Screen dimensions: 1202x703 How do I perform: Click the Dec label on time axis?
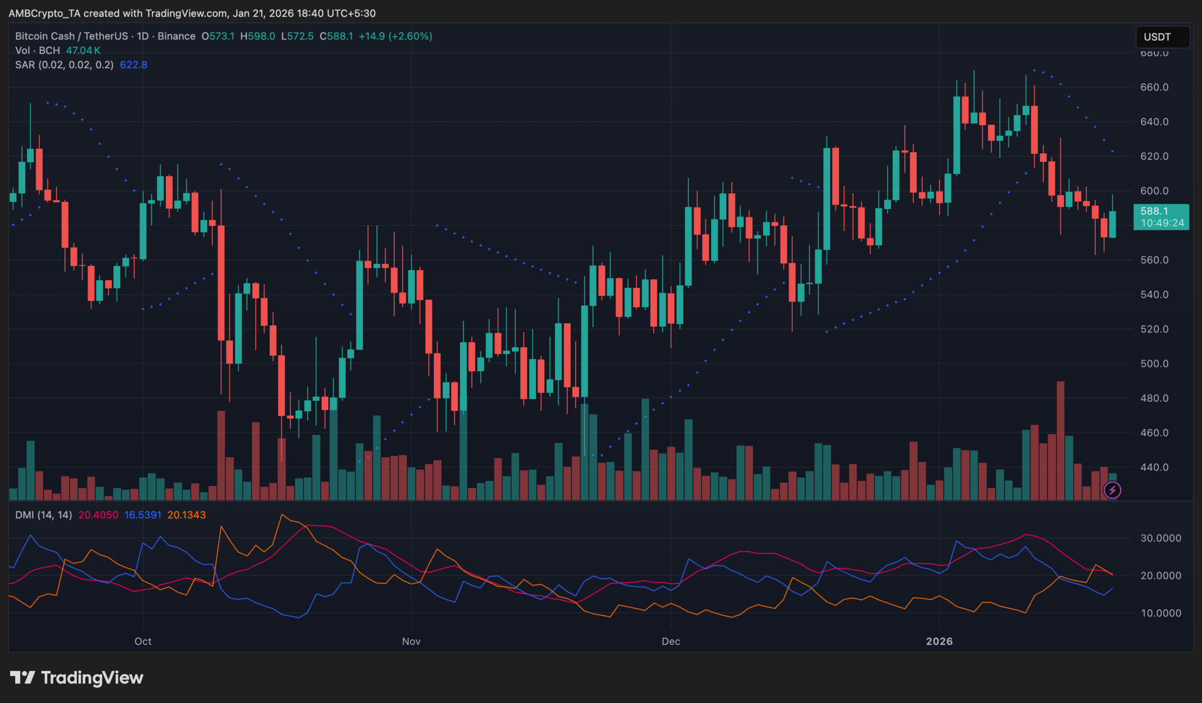(670, 641)
